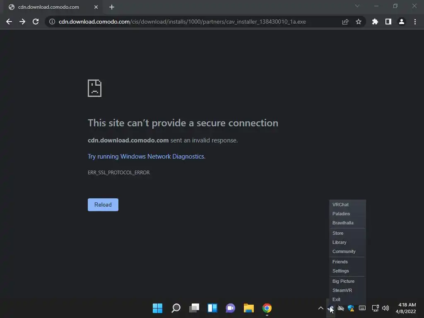
Task: Open volume speaker tray icon
Action: tap(385, 308)
